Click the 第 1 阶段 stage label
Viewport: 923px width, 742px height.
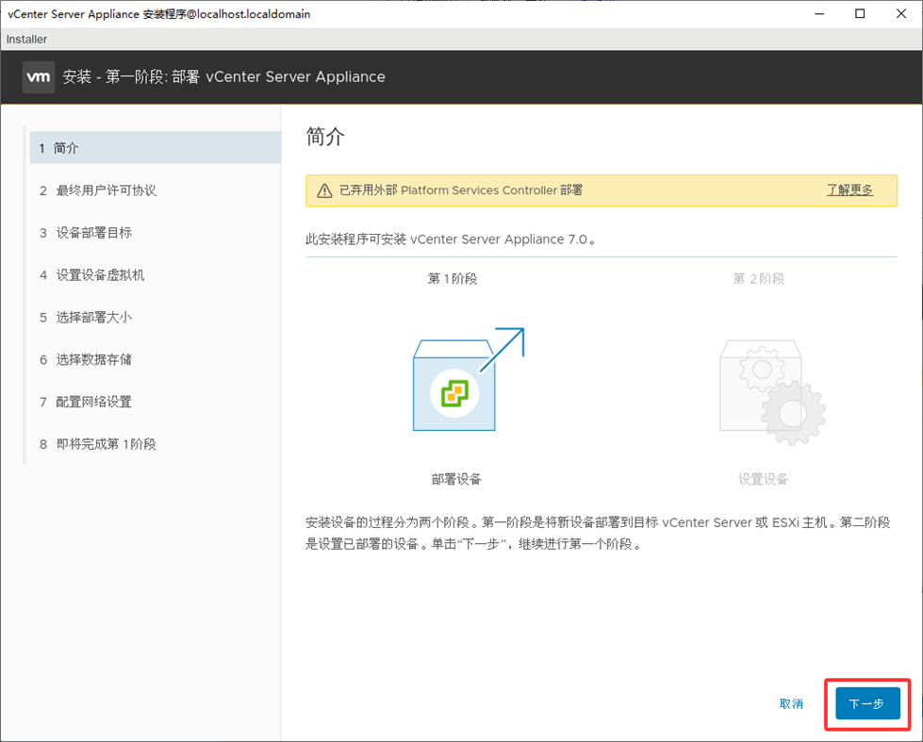pyautogui.click(x=453, y=279)
